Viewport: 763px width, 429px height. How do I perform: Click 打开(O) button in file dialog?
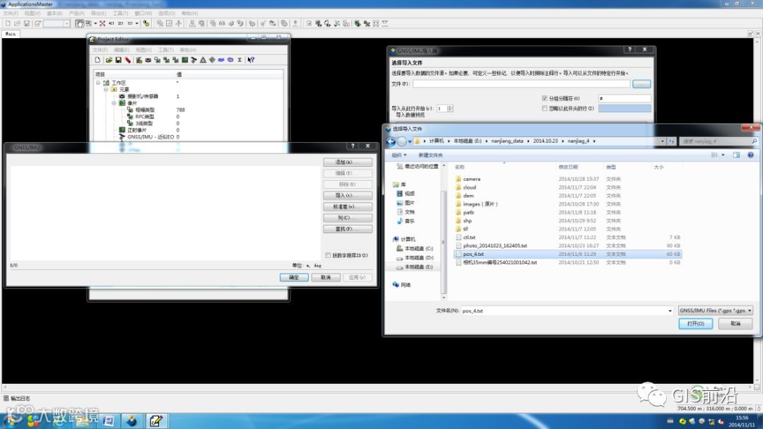click(695, 324)
